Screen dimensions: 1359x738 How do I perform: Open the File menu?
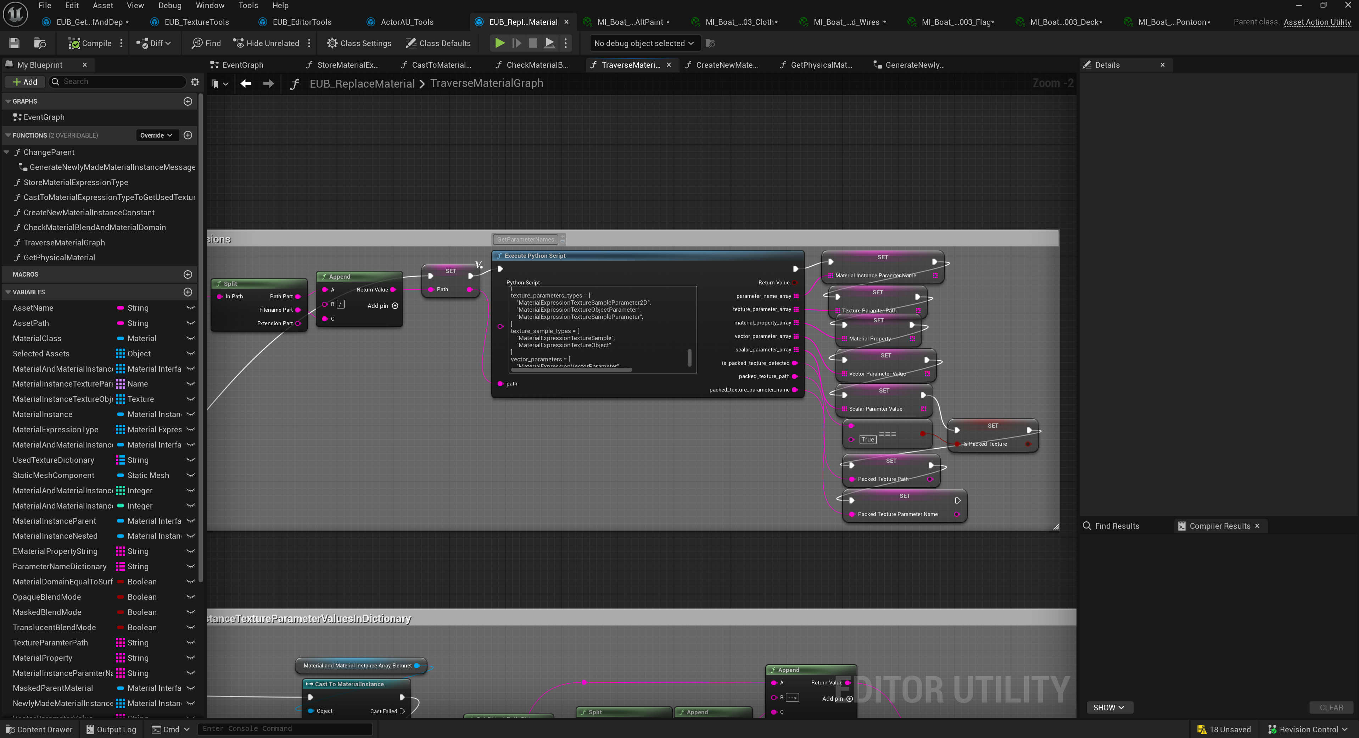45,5
